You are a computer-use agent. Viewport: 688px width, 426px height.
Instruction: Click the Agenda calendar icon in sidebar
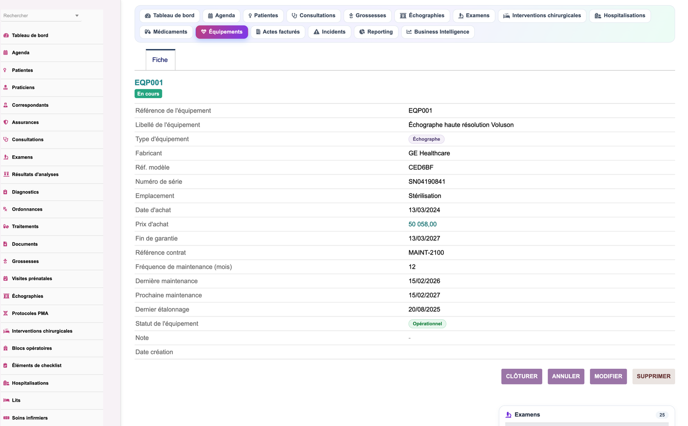click(6, 53)
